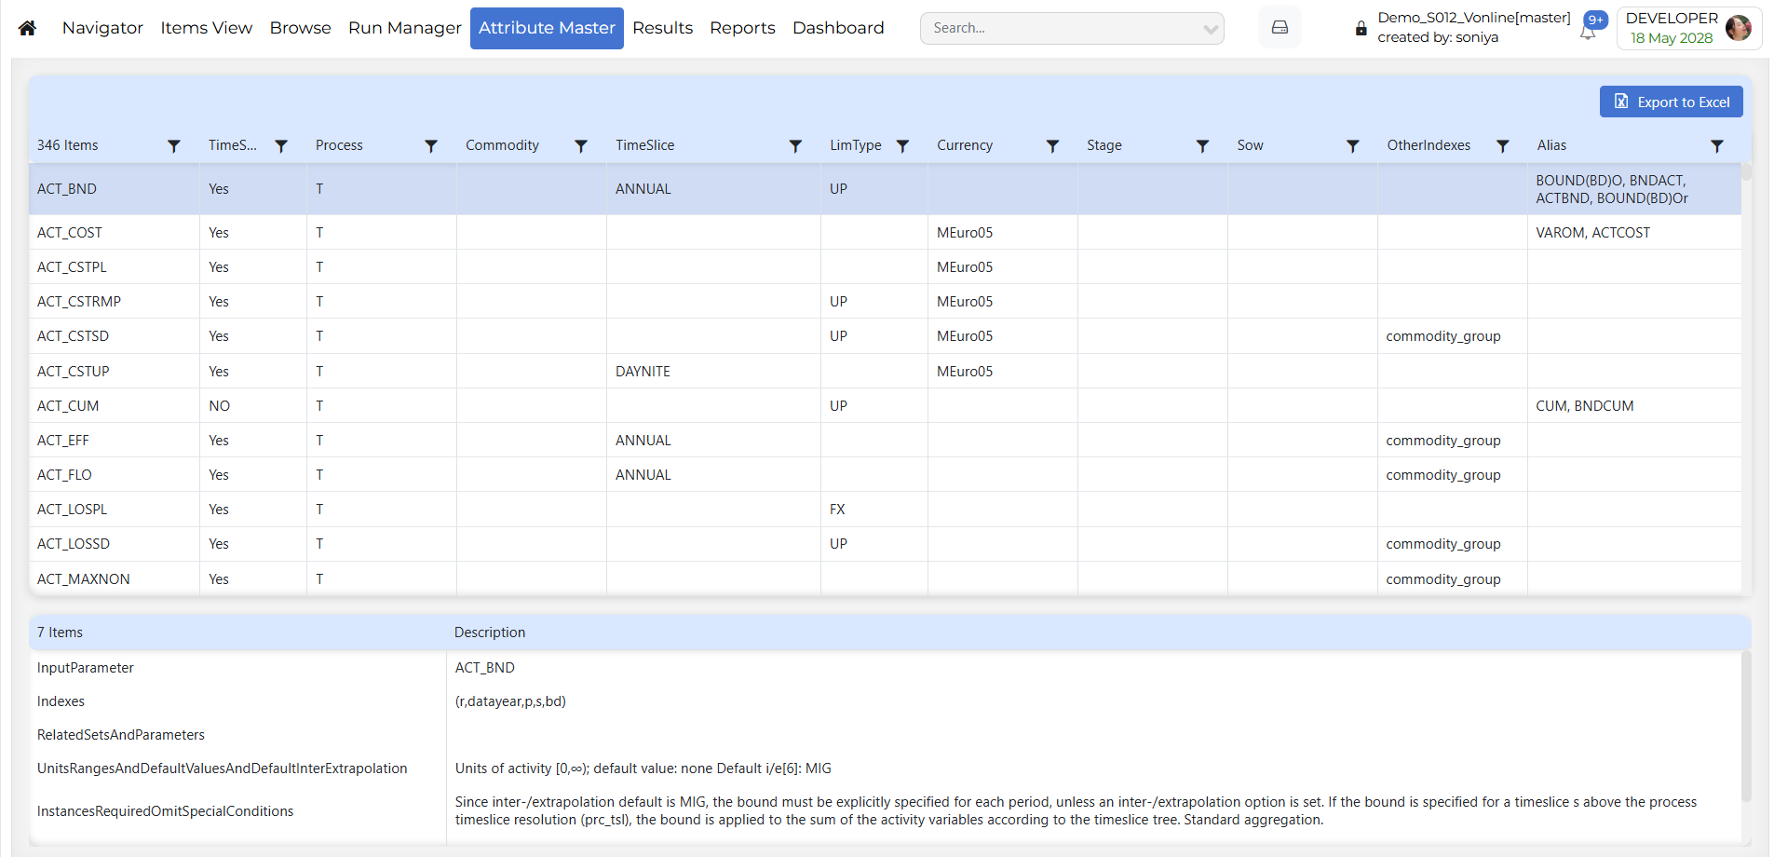Switch to Items View
Screen dimensions: 1774x857
tap(206, 28)
